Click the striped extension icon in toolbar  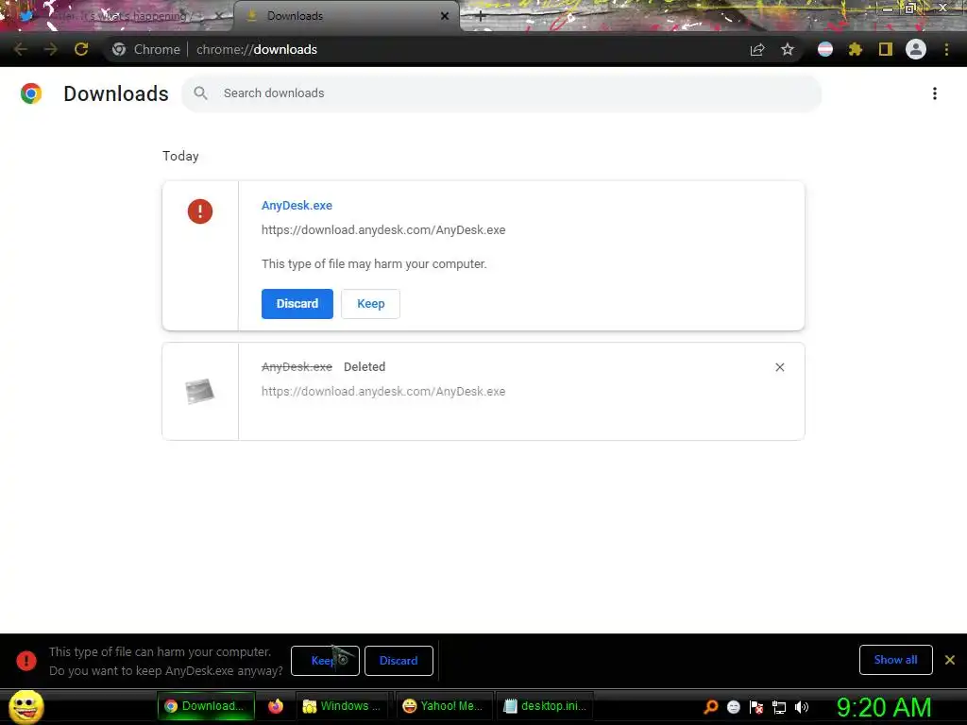click(x=825, y=49)
